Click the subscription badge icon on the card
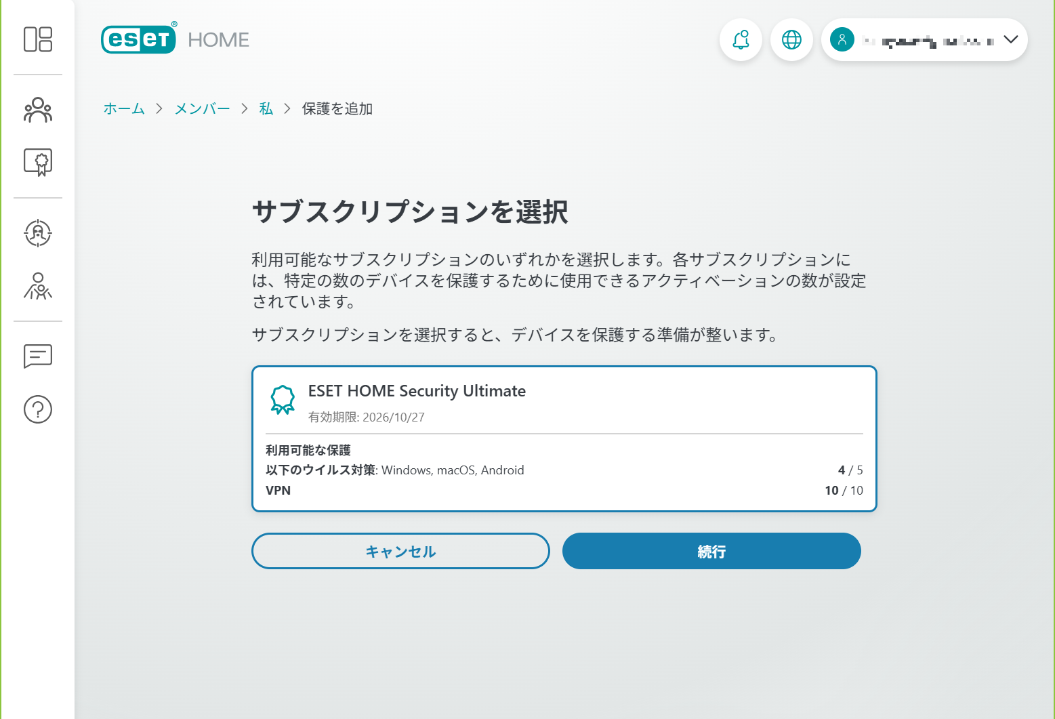The image size is (1055, 719). coord(283,400)
